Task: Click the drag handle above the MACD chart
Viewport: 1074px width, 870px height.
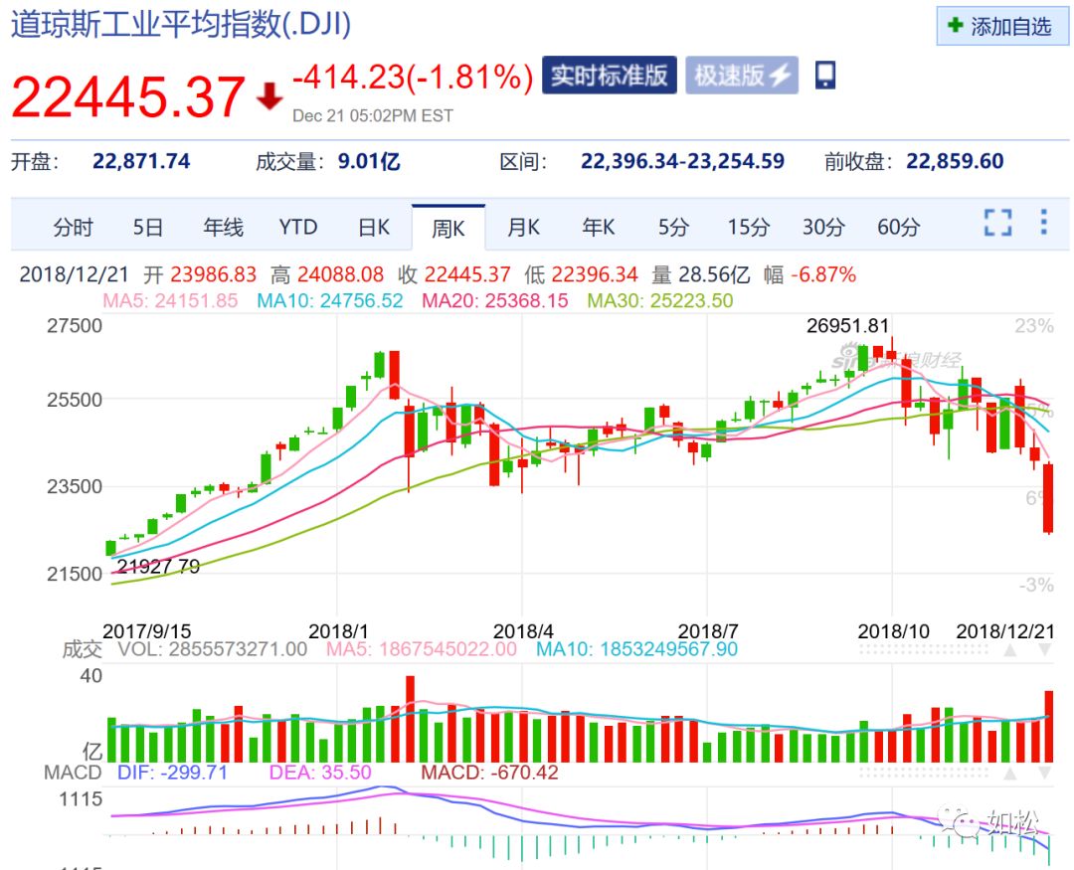Action: (x=924, y=774)
